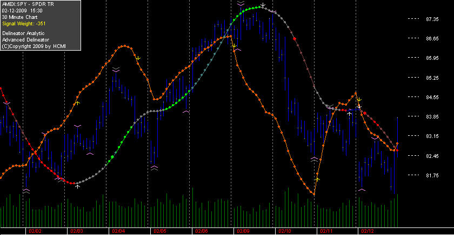The image size is (454, 235).
Task: Click the 87.35 price level label
Action: point(432,19)
